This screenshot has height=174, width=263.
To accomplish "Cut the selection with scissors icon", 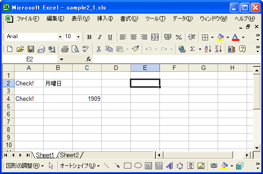I will pyautogui.click(x=99, y=49).
